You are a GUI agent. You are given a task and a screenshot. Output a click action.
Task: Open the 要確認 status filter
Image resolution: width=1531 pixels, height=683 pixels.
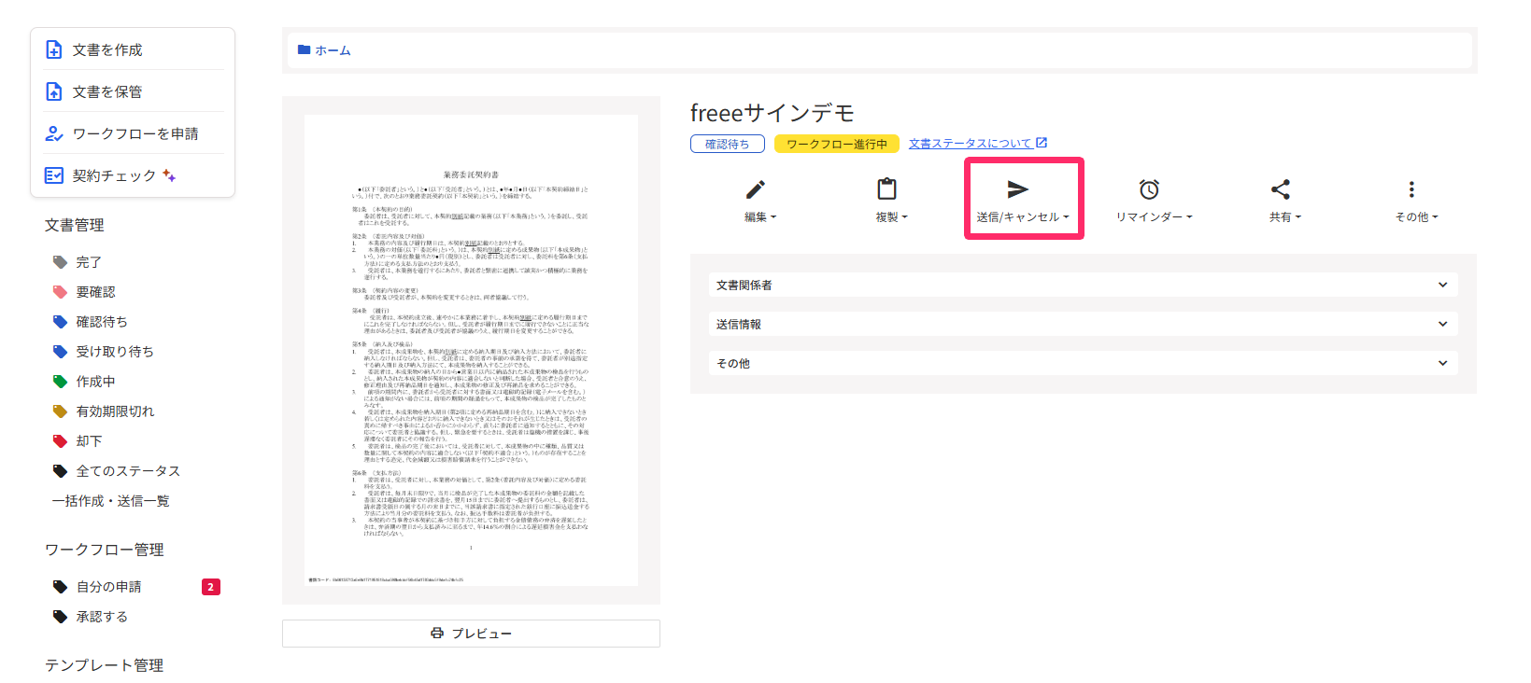[x=95, y=292]
